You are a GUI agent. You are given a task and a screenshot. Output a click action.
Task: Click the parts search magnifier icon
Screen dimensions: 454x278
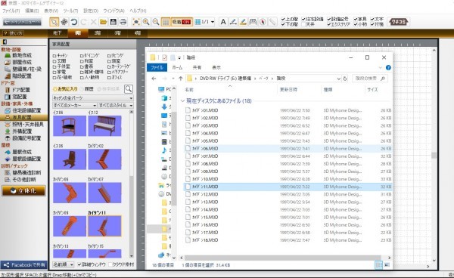coord(129,88)
